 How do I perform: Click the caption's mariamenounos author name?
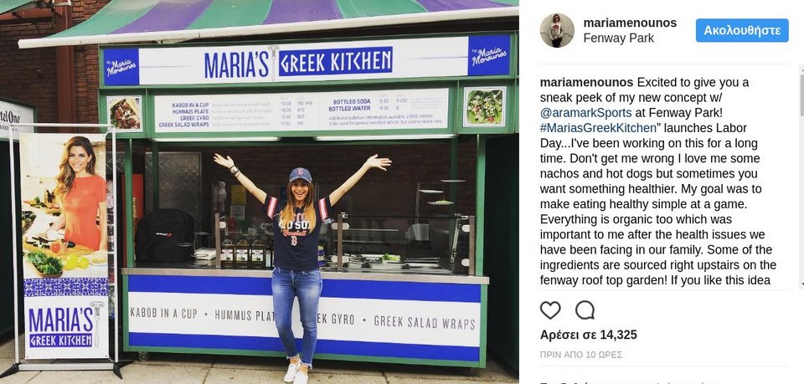pos(586,83)
